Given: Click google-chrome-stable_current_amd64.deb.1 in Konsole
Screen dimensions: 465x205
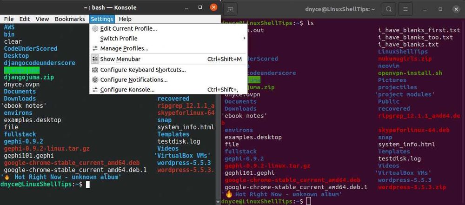Looking at the screenshot, I should [75, 170].
